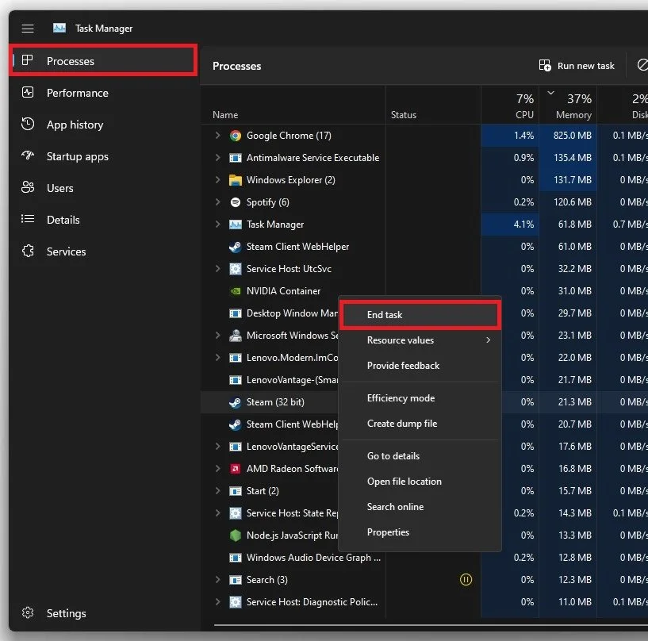Sort processes by Memory column
This screenshot has height=641, width=648.
pyautogui.click(x=568, y=106)
